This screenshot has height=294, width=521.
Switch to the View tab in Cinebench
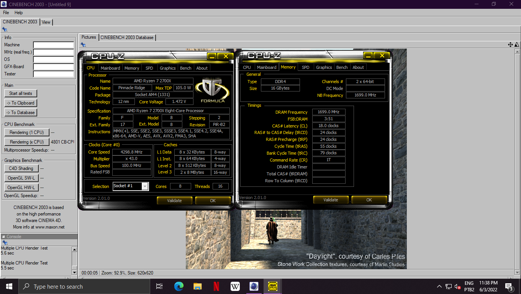click(46, 22)
